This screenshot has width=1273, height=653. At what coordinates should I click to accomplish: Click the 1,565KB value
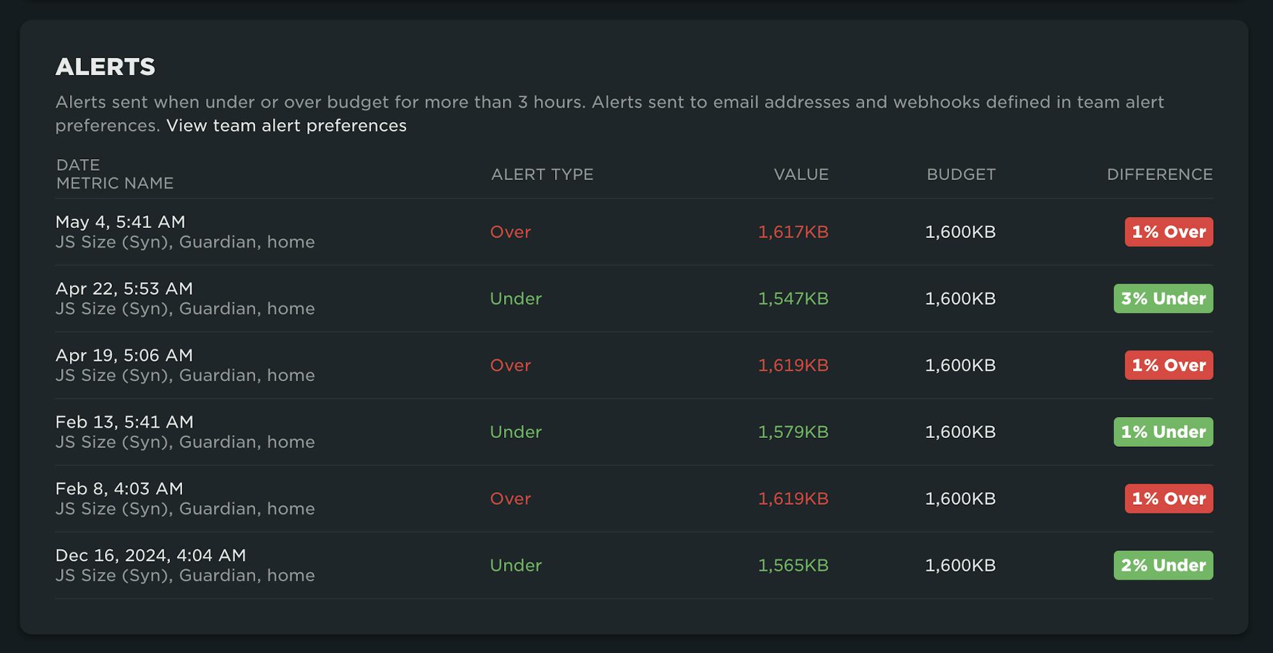click(793, 566)
